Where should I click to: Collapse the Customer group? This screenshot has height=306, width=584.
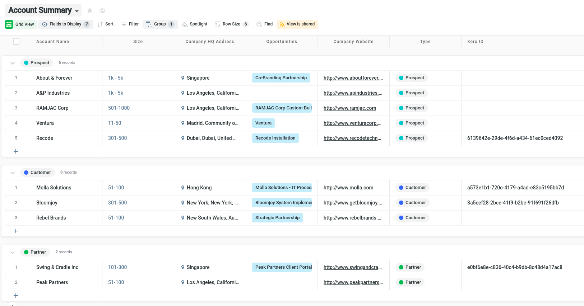click(x=13, y=173)
